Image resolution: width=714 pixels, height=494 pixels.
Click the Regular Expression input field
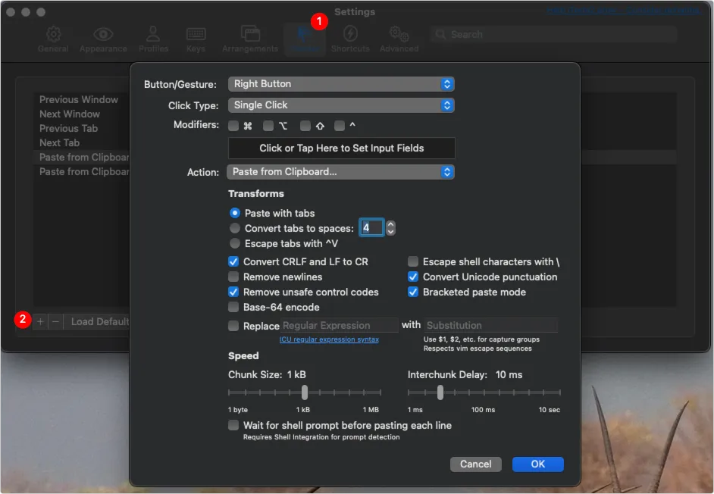coord(340,325)
